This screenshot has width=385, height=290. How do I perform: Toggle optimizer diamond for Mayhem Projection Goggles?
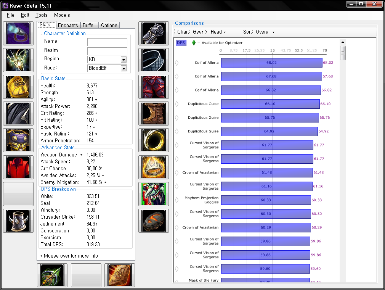point(177,200)
